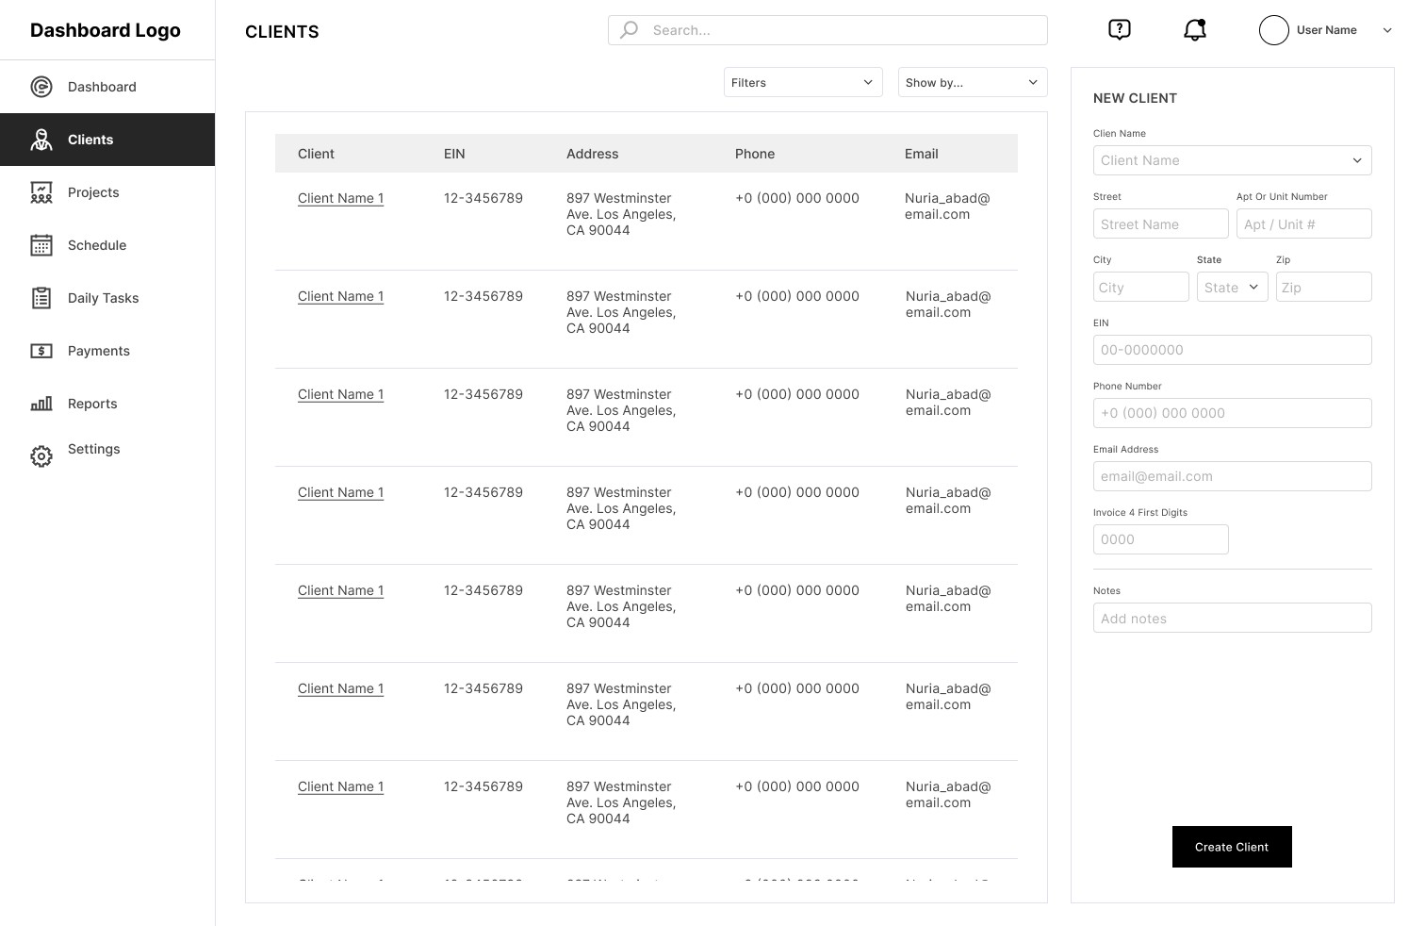Click the Address column header
This screenshot has width=1425, height=926.
pyautogui.click(x=592, y=154)
